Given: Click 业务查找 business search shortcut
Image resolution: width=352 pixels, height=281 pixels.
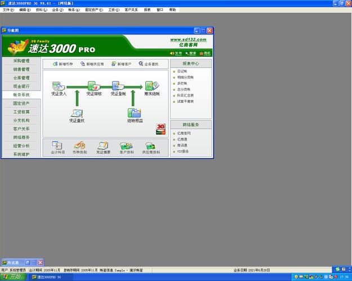Looking at the screenshot, I should (148, 64).
